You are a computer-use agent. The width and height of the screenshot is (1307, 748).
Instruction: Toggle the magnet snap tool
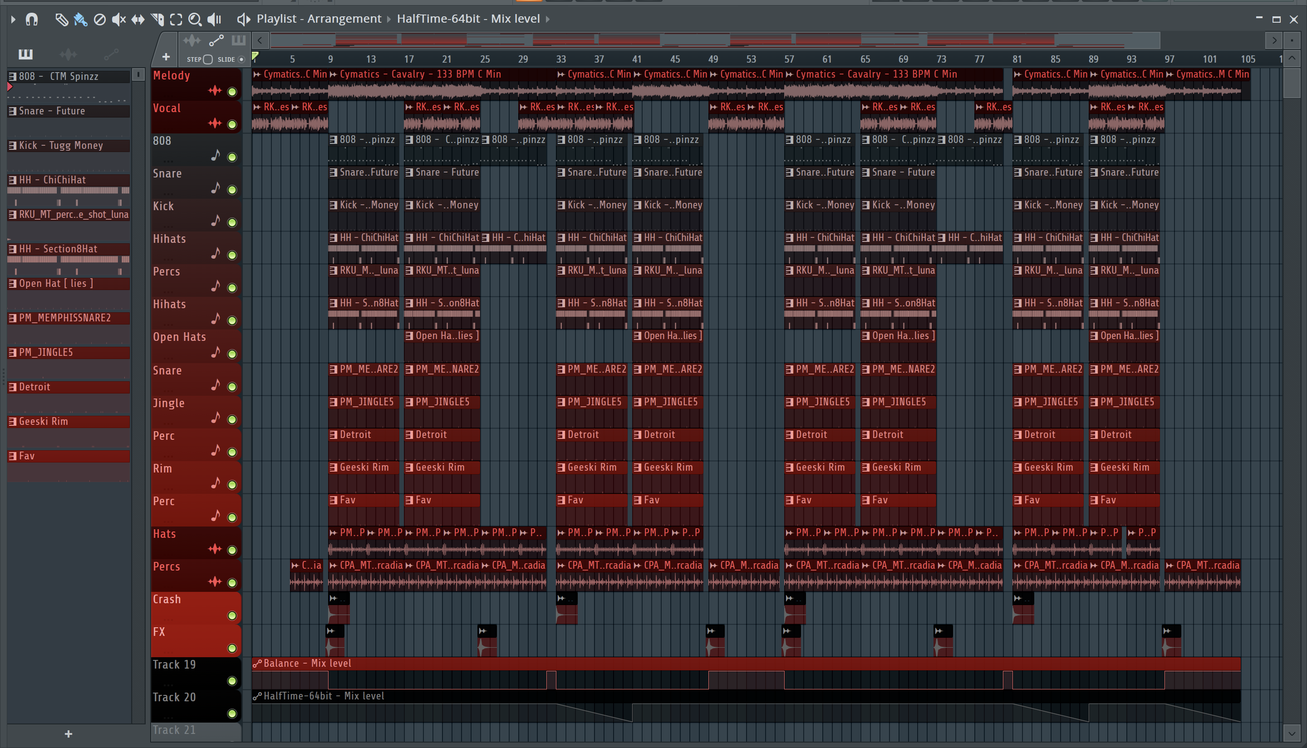click(x=32, y=20)
